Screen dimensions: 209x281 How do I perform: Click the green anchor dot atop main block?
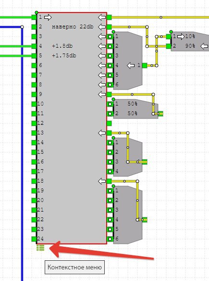37,13
